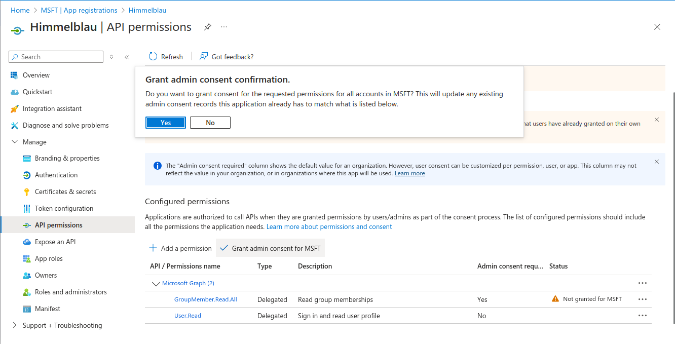Click Add a permission

(x=180, y=248)
